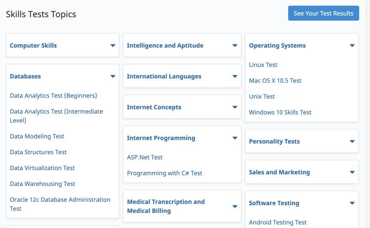Image resolution: width=370 pixels, height=228 pixels.
Task: Collapse the Databases section arrow
Action: 113,76
